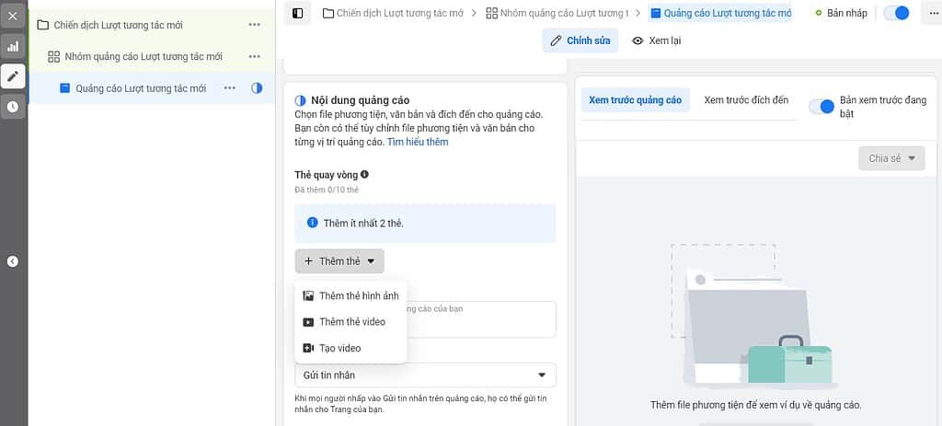Click half-circle status icon on Quảng cáo row
Image resolution: width=942 pixels, height=426 pixels.
pyautogui.click(x=257, y=88)
